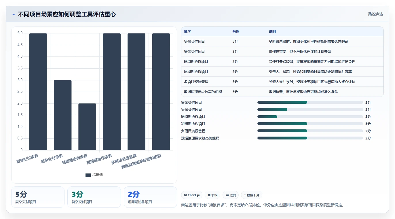Select the cell 负责人、状态、讨论和阻塞的日常流转更影响执行效率
The width and height of the screenshot is (395, 219).
pyautogui.click(x=310, y=71)
